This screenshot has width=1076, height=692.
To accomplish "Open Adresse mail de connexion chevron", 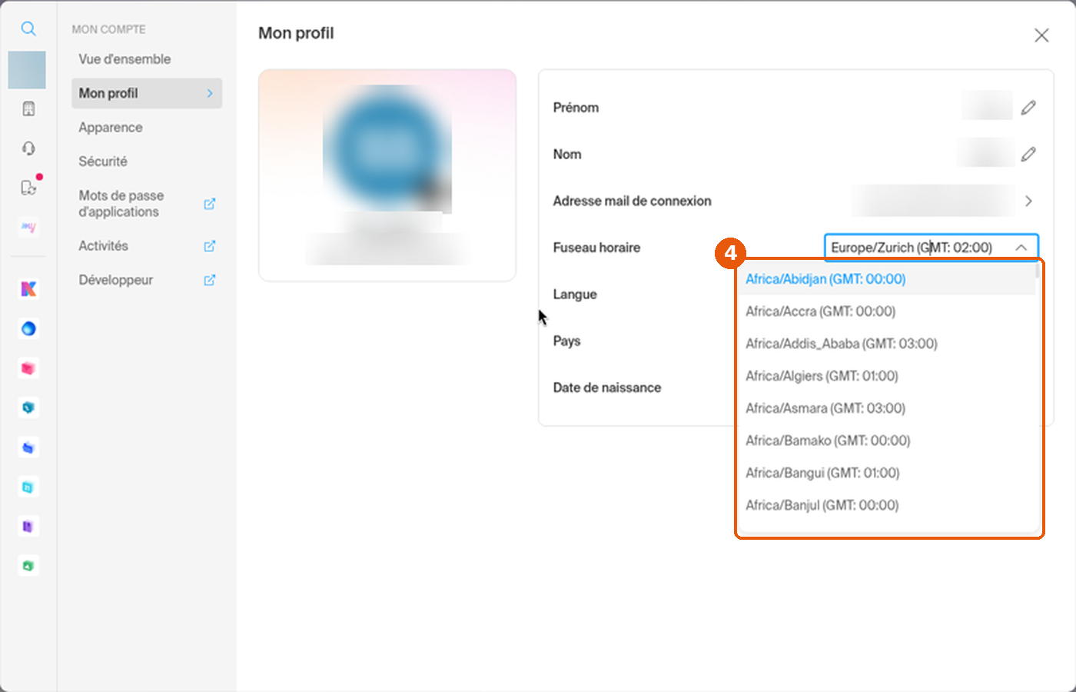I will click(x=1028, y=201).
